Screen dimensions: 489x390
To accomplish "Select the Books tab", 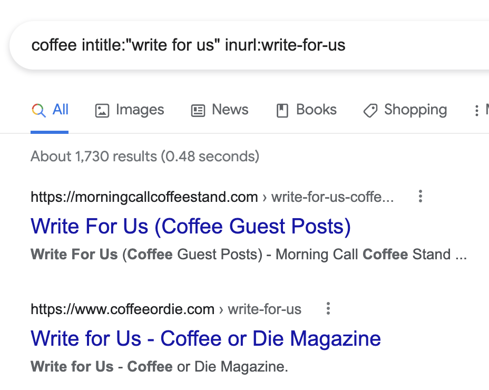I will point(316,110).
